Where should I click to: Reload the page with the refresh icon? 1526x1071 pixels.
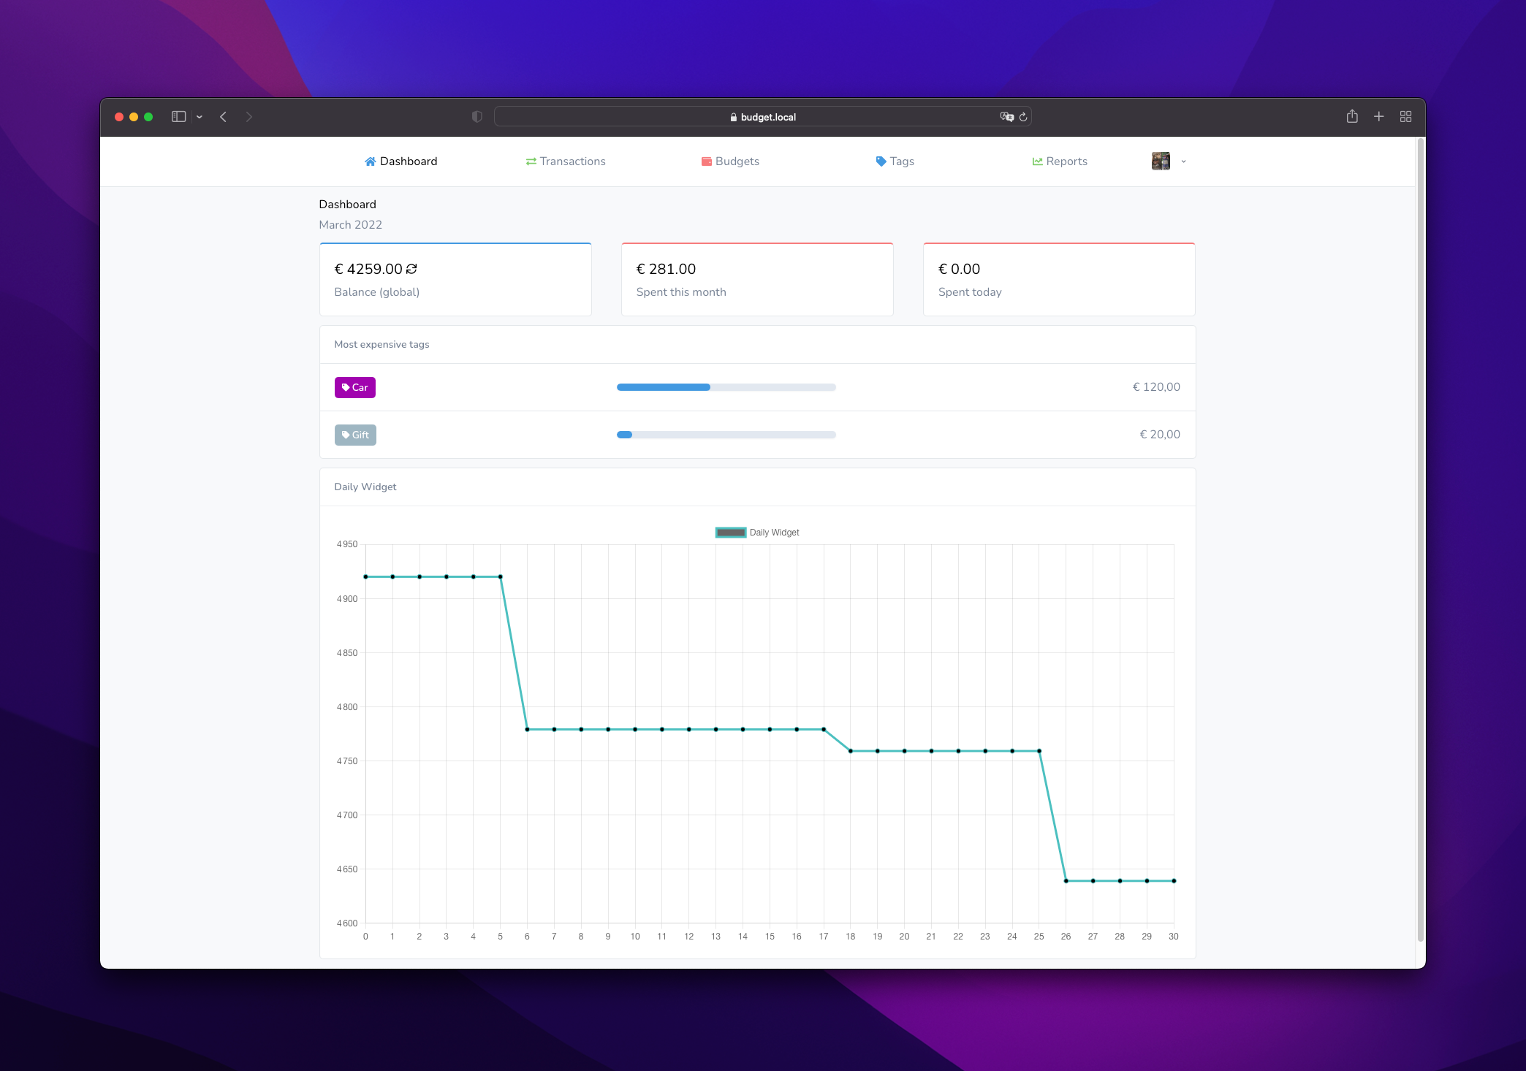1023,117
